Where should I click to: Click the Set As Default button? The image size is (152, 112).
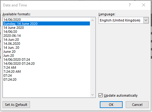click(16, 105)
